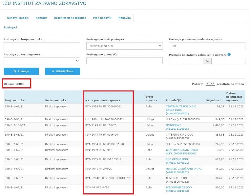The height and width of the screenshot is (196, 250).
Task: Click the Pretraga search button
Action: click(x=21, y=71)
